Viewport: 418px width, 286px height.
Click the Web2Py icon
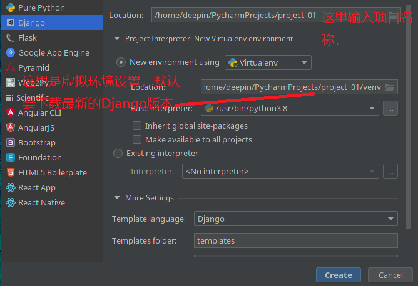click(11, 82)
